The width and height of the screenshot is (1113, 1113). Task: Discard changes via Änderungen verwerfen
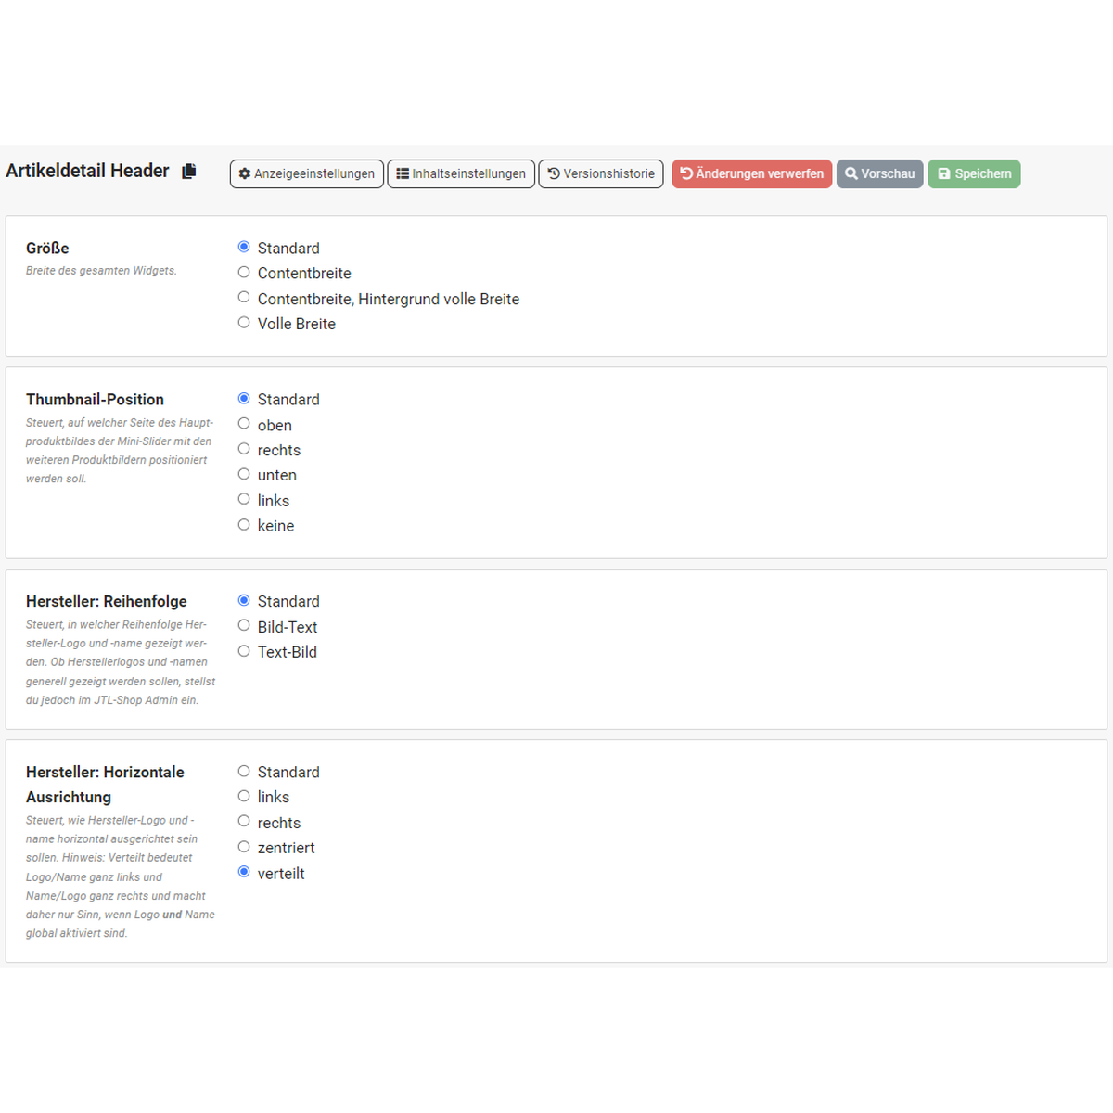click(x=751, y=173)
